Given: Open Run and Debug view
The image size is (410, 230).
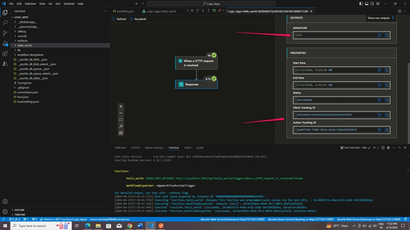Looking at the screenshot, I should pyautogui.click(x=5, y=43).
